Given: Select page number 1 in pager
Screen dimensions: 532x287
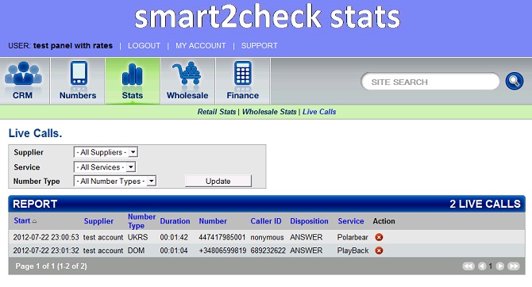Looking at the screenshot, I should click(x=490, y=266).
